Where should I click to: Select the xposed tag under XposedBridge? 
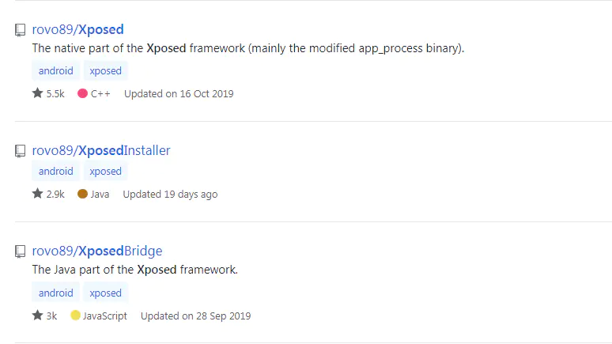point(105,293)
